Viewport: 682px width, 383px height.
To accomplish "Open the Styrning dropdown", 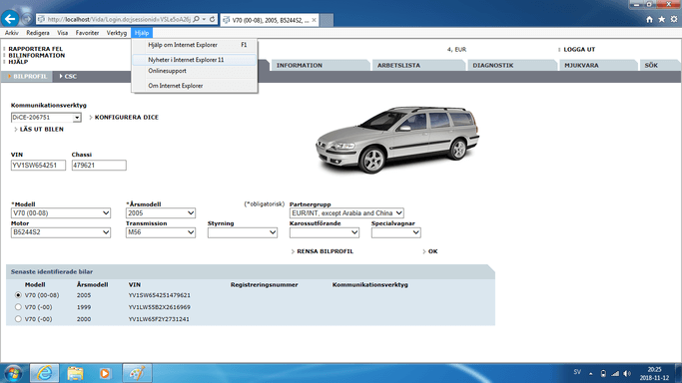I will (x=243, y=232).
